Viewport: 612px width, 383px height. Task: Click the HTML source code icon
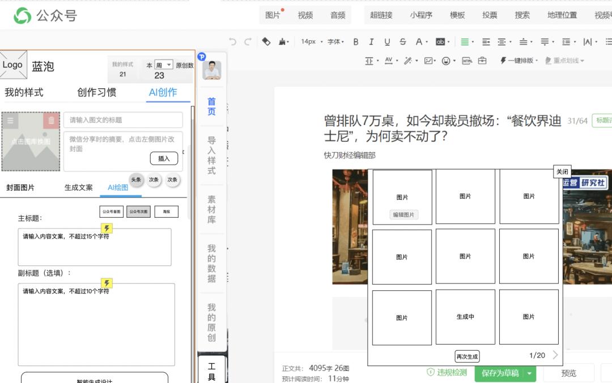[x=466, y=61]
